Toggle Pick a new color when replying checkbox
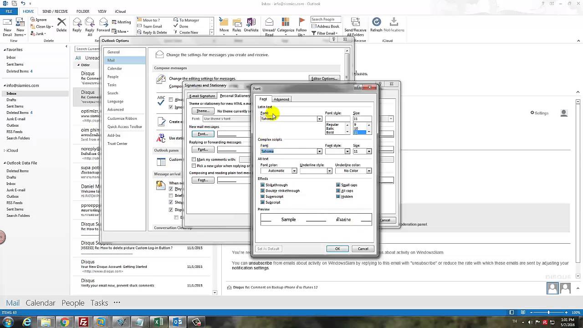The height and width of the screenshot is (328, 583). pos(194,166)
